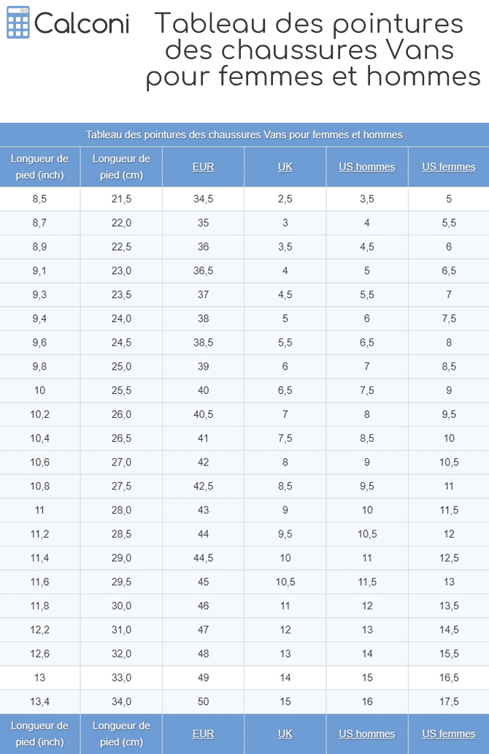
Task: Click the table caption title bar
Action: click(244, 134)
